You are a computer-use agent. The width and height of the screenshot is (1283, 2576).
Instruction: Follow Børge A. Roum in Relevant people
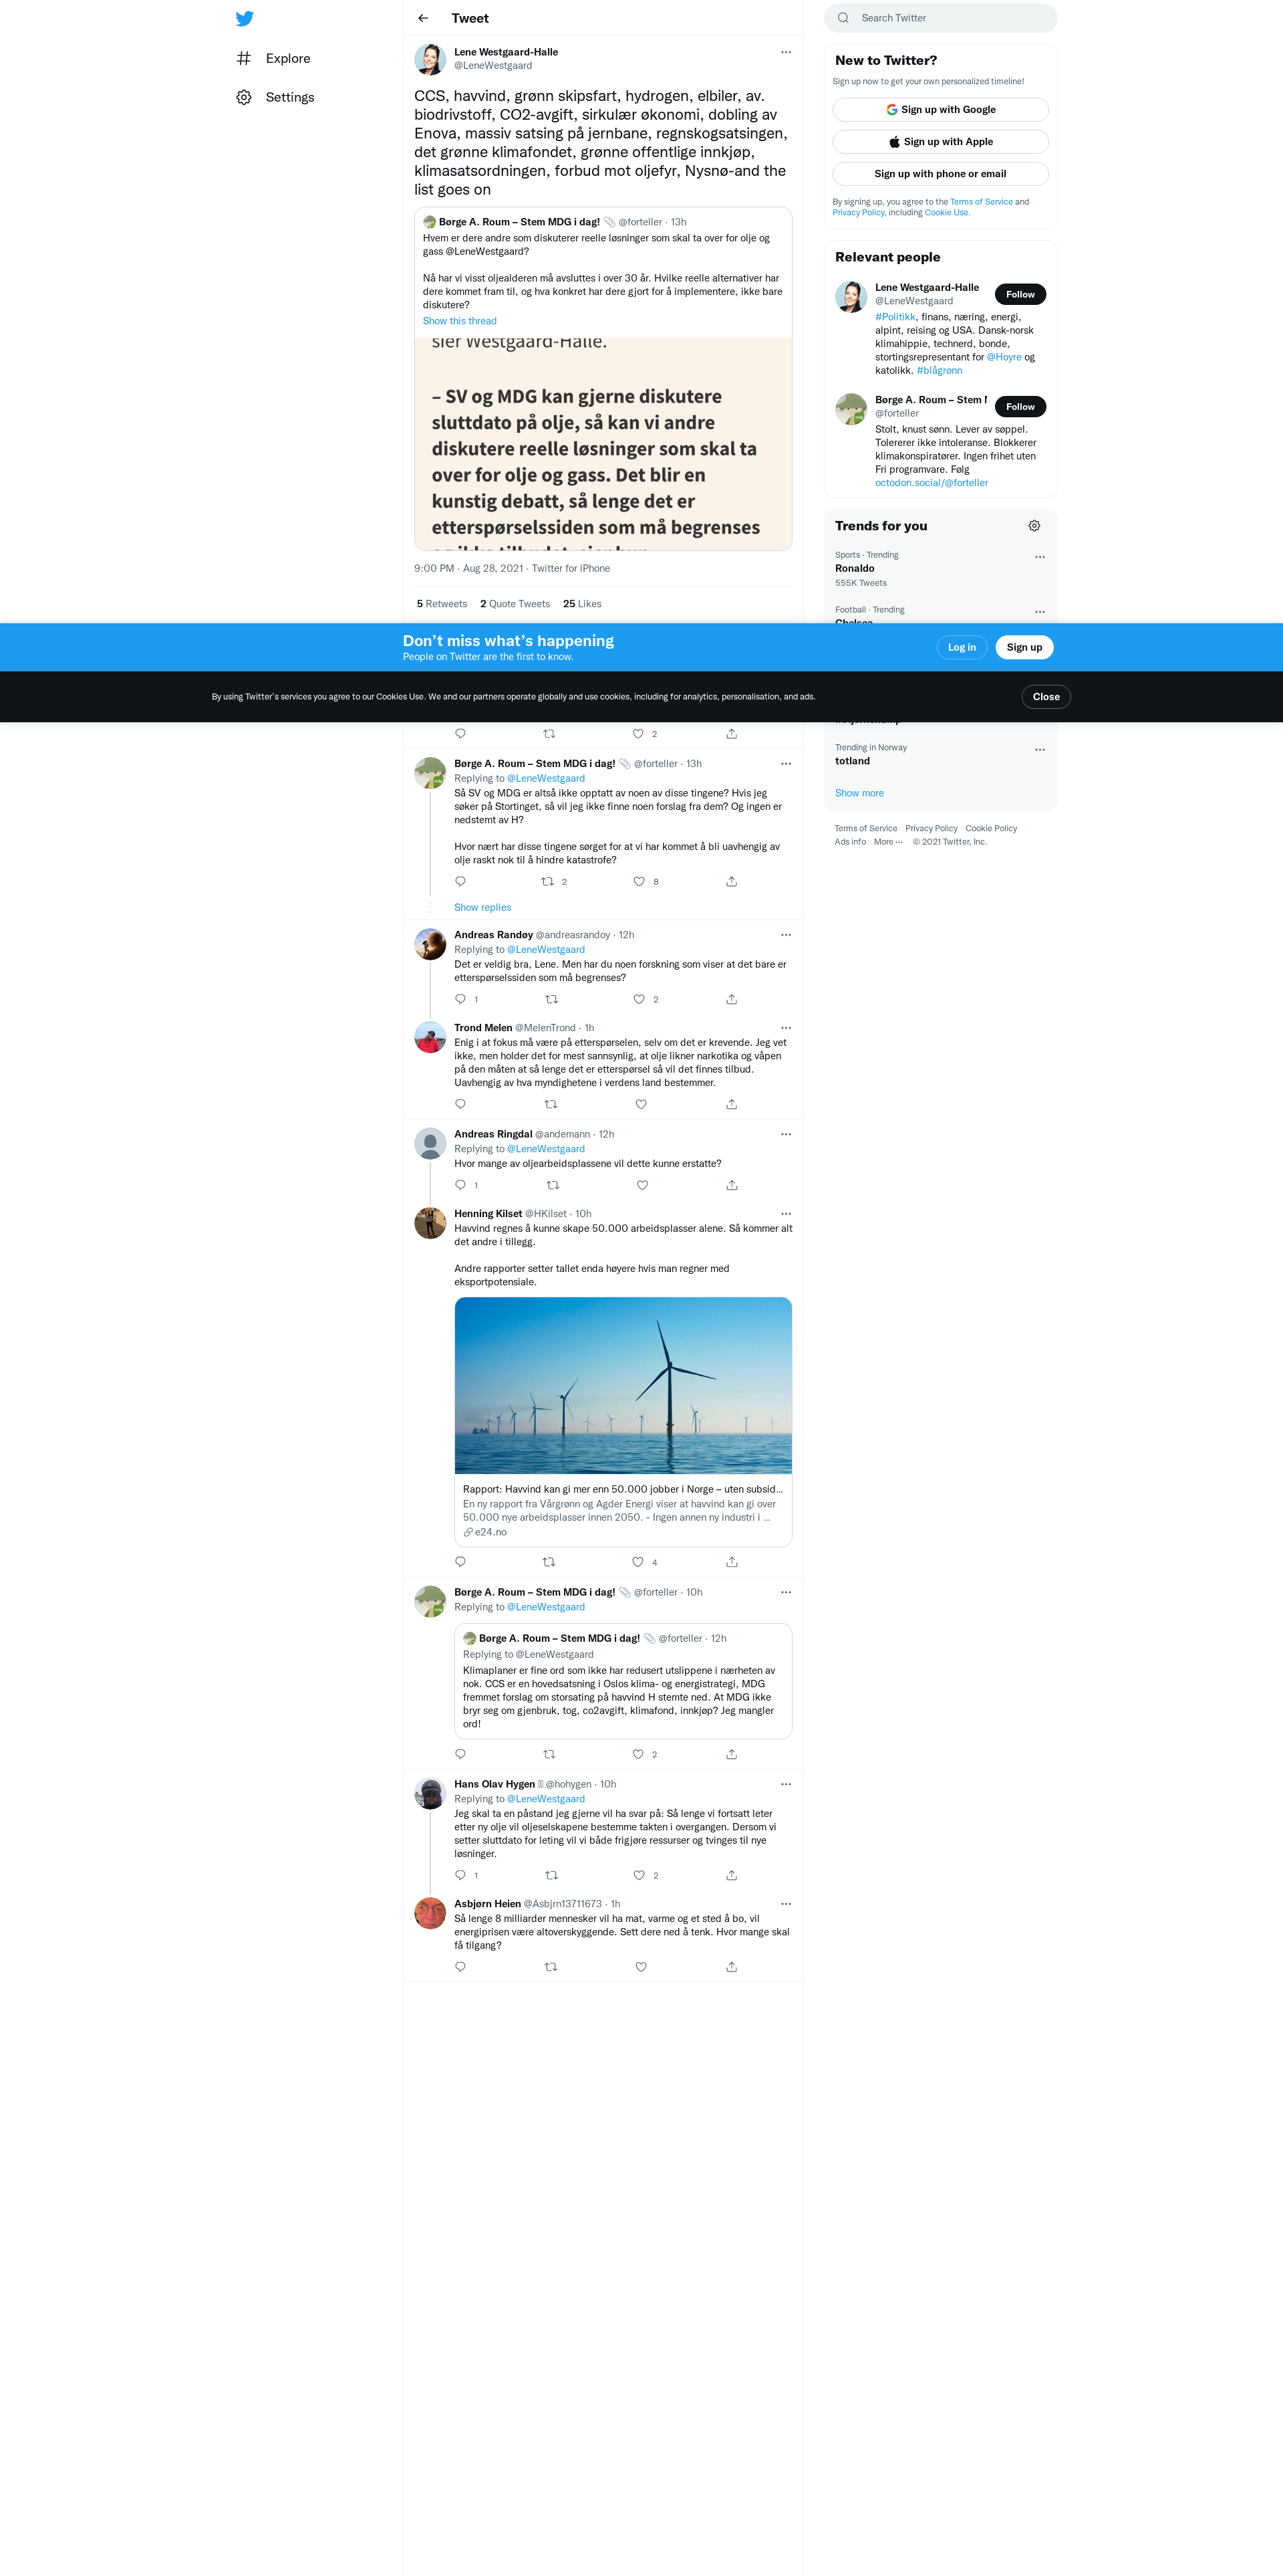[x=1020, y=406]
